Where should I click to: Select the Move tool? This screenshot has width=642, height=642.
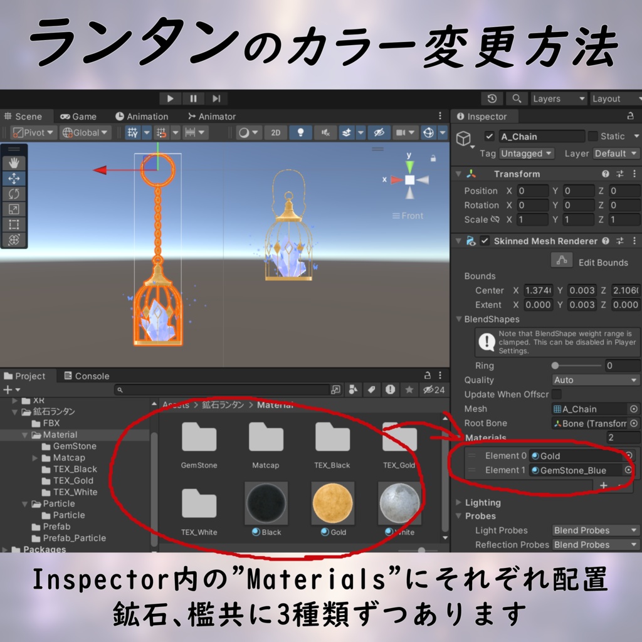14,179
